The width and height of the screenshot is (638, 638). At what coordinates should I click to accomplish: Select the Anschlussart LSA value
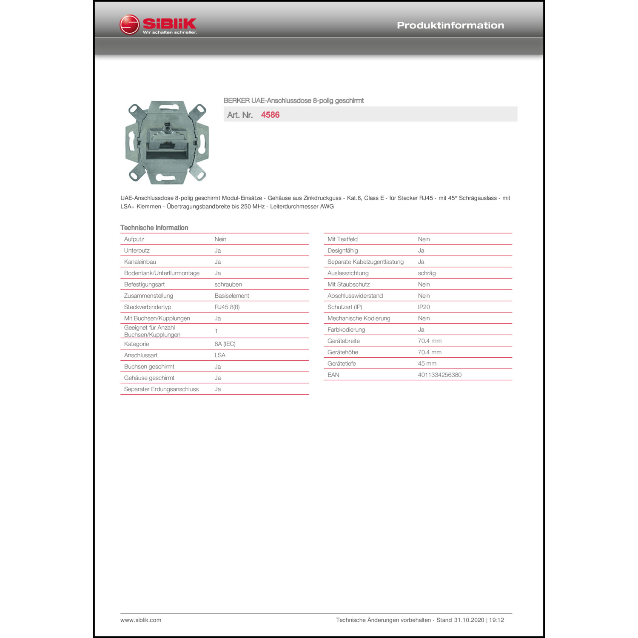coord(220,355)
